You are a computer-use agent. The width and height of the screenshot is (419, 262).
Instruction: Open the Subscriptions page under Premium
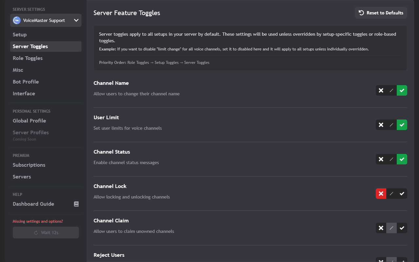29,165
